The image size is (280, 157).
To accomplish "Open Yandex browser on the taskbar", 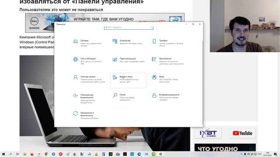I will [39, 154].
